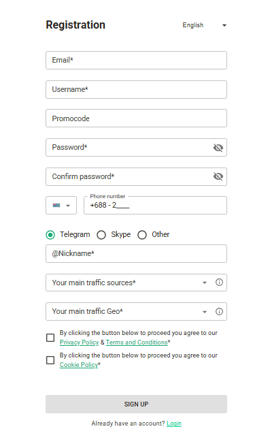
Task: Select the Other messenger radio button
Action: tap(142, 235)
